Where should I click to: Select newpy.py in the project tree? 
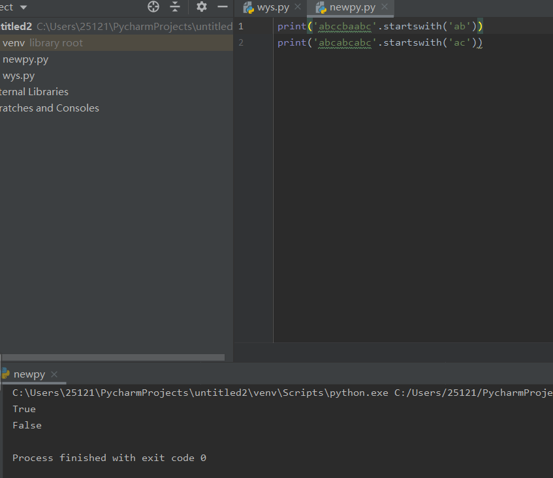point(25,59)
